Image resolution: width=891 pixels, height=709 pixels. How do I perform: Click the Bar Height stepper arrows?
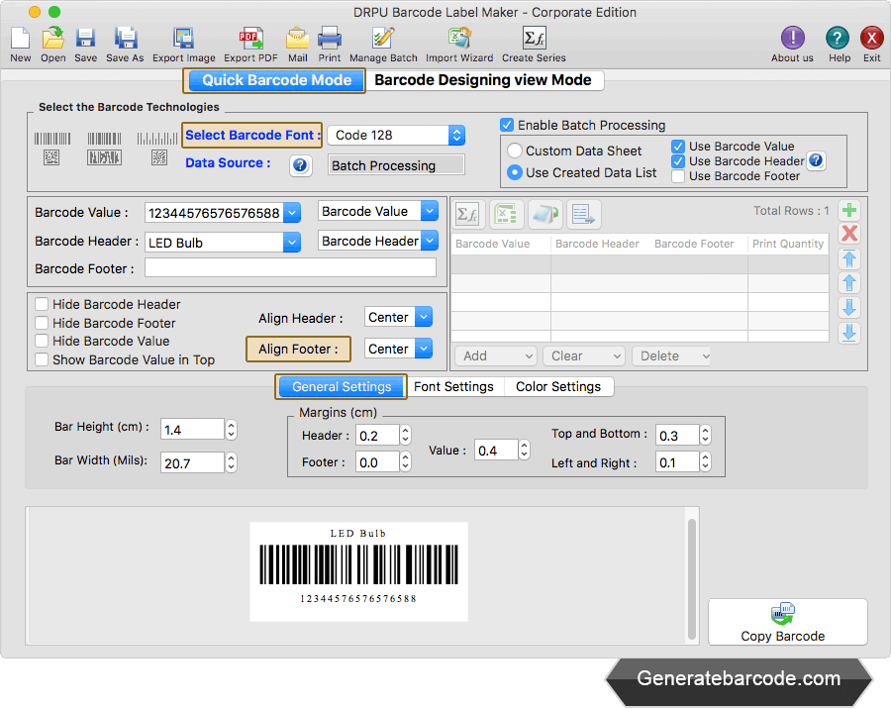[232, 430]
